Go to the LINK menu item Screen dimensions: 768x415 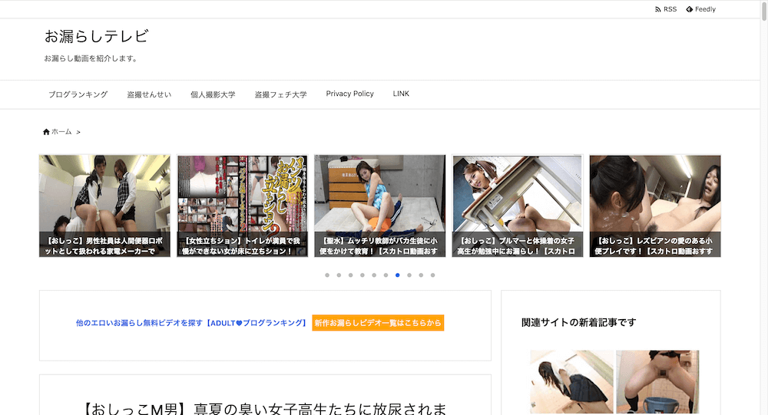[401, 94]
